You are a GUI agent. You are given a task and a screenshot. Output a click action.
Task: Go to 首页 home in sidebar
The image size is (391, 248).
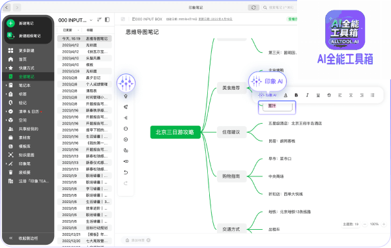[x=22, y=59]
